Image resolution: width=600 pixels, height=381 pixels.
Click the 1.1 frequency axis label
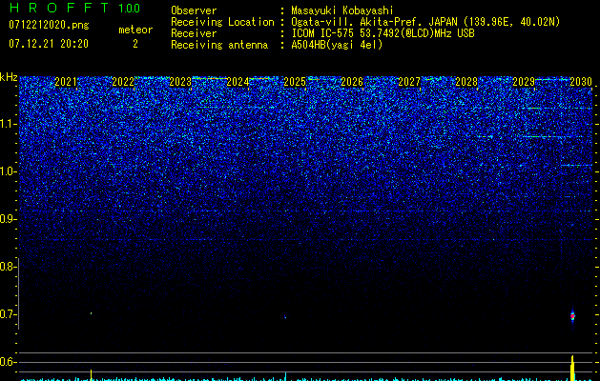pos(8,124)
